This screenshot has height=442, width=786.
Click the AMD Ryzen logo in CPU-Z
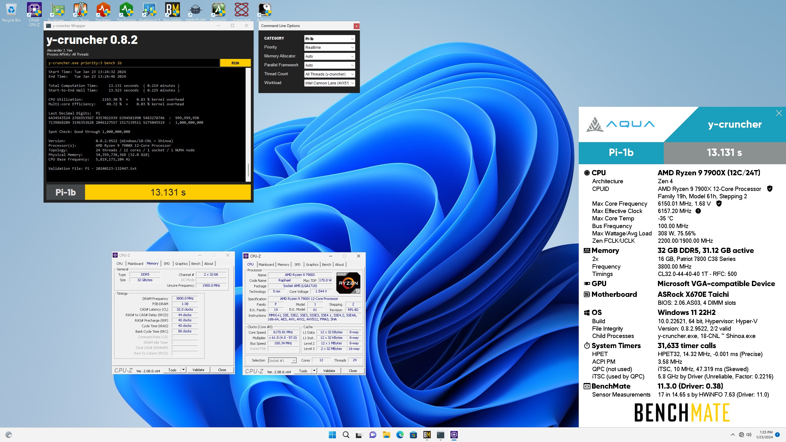tap(348, 283)
